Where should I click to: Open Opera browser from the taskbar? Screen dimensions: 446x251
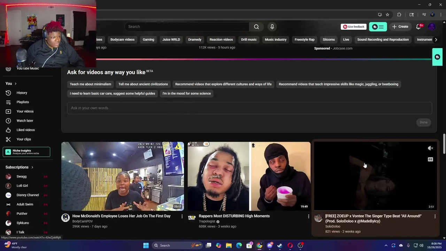[290, 245]
